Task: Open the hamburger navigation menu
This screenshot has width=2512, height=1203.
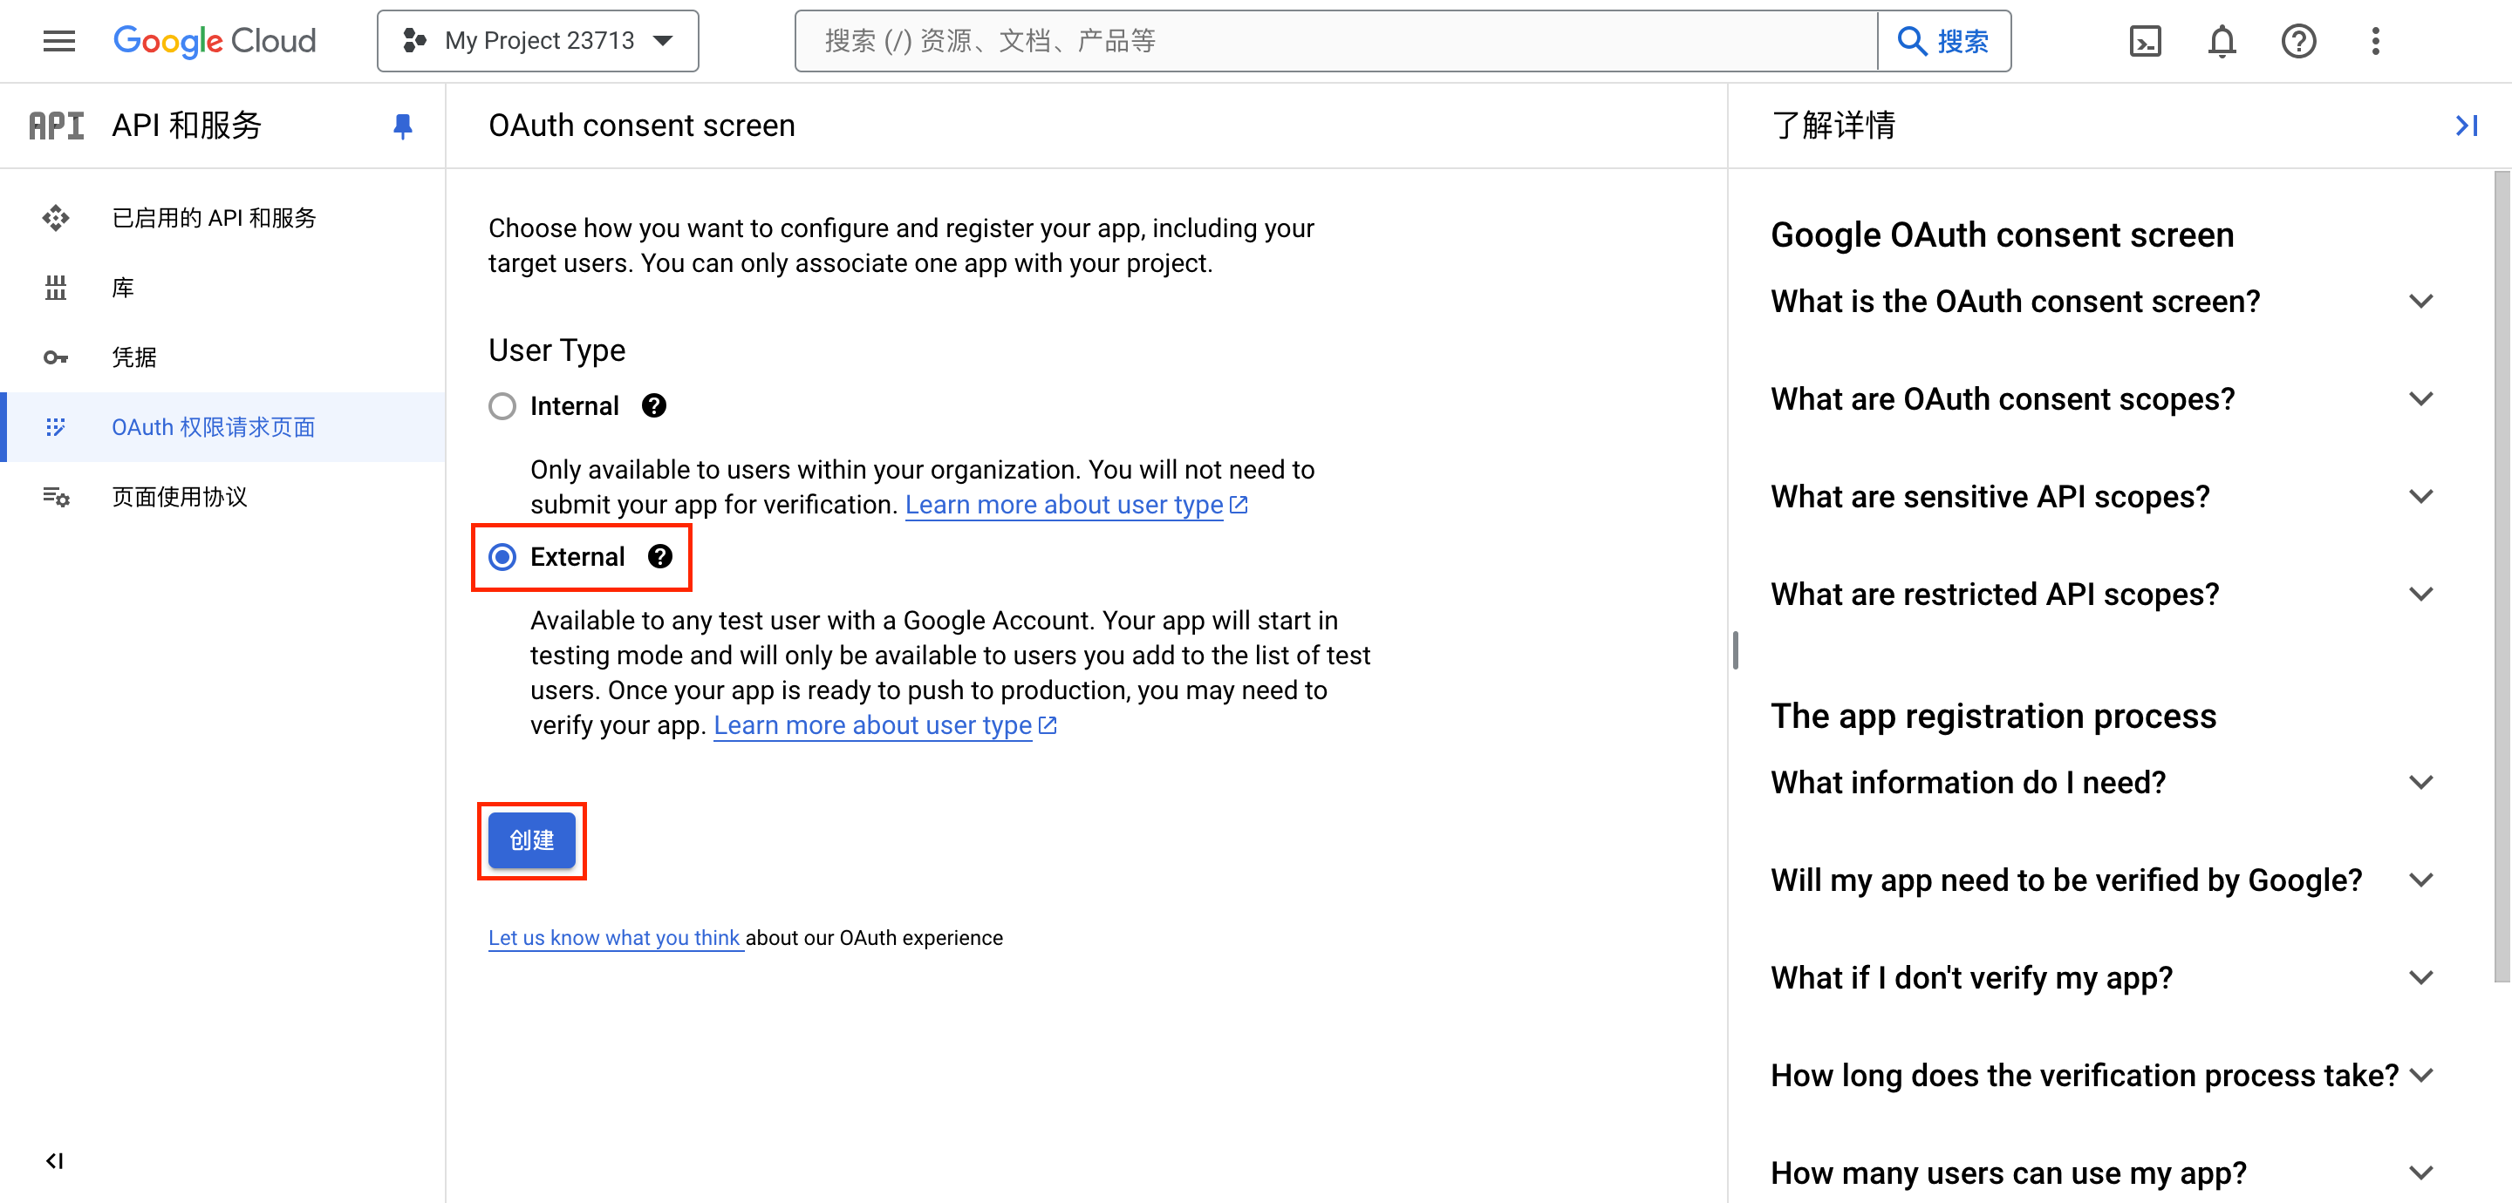Action: (58, 41)
